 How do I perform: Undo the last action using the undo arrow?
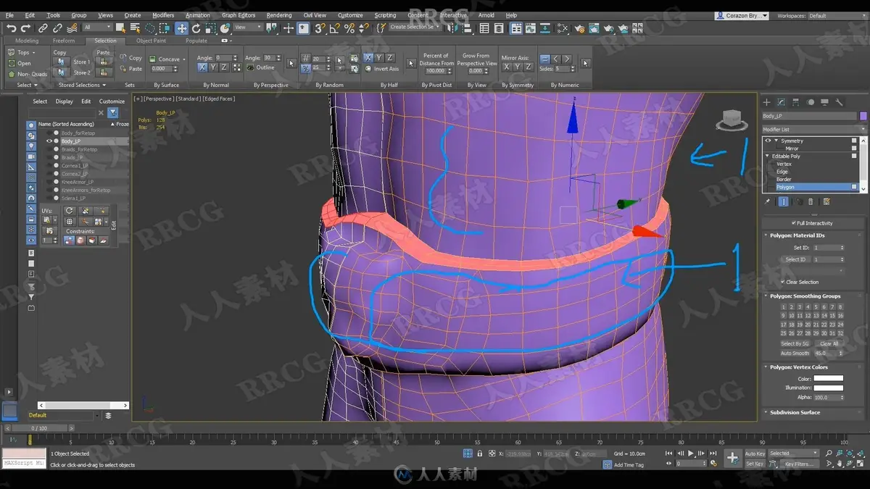tap(11, 28)
